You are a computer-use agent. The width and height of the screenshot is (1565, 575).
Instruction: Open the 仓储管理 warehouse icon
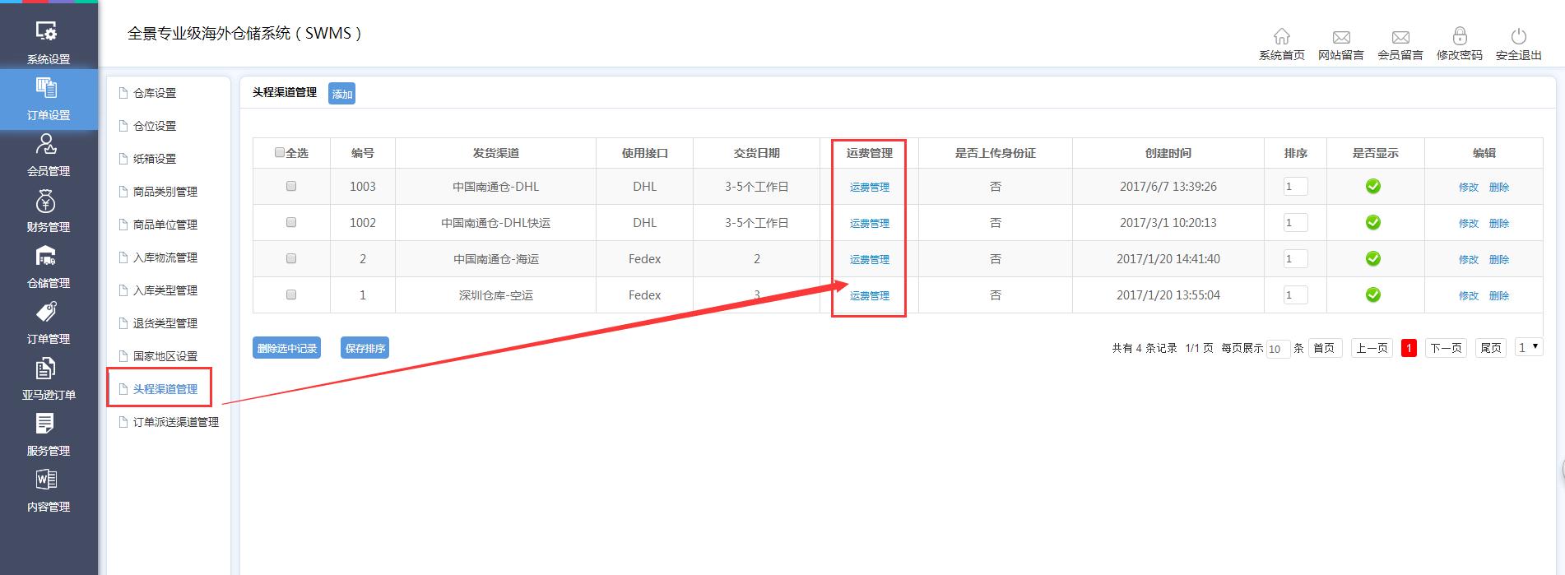click(47, 257)
